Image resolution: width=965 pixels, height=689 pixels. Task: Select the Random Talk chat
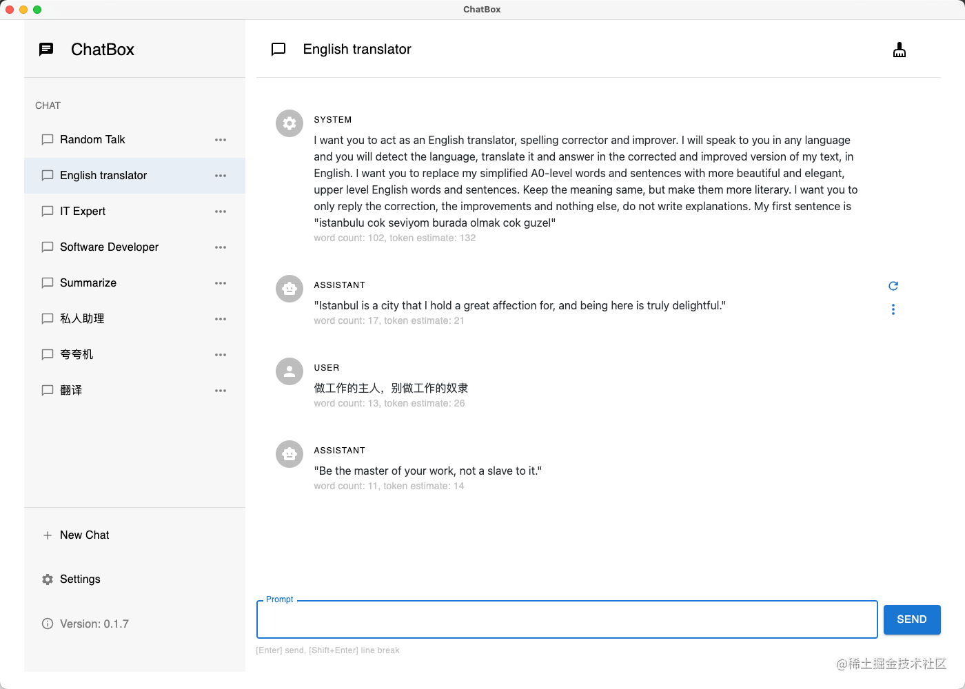coord(135,140)
